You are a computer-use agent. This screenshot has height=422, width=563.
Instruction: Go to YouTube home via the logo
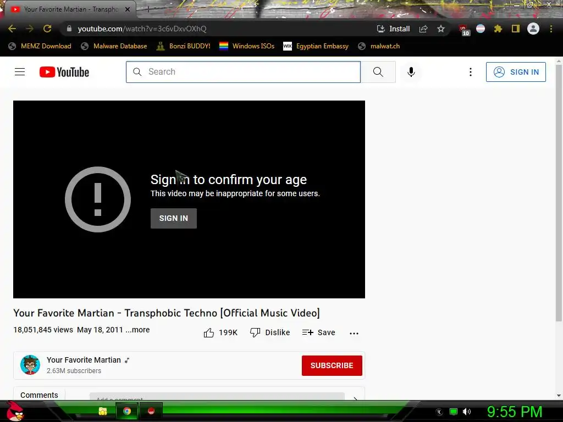[64, 72]
